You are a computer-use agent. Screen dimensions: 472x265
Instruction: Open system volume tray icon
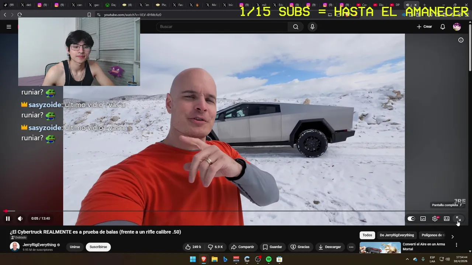click(448, 259)
